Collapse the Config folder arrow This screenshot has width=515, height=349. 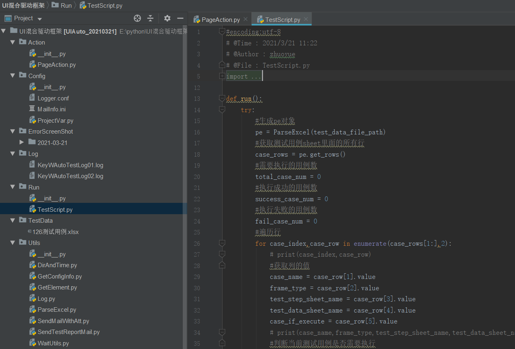click(13, 76)
